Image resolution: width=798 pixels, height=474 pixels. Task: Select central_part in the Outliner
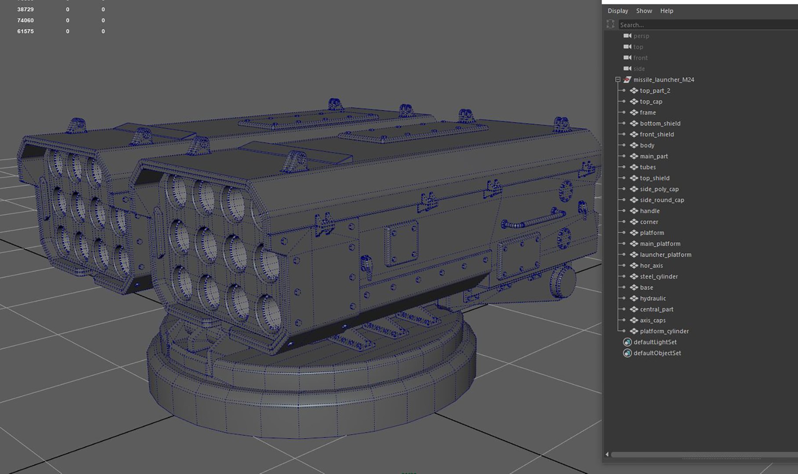[x=657, y=309]
